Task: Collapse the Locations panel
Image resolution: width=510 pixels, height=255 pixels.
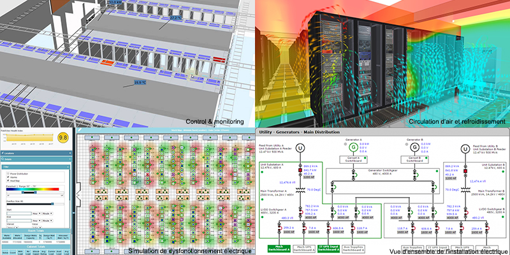Action: click(x=70, y=153)
